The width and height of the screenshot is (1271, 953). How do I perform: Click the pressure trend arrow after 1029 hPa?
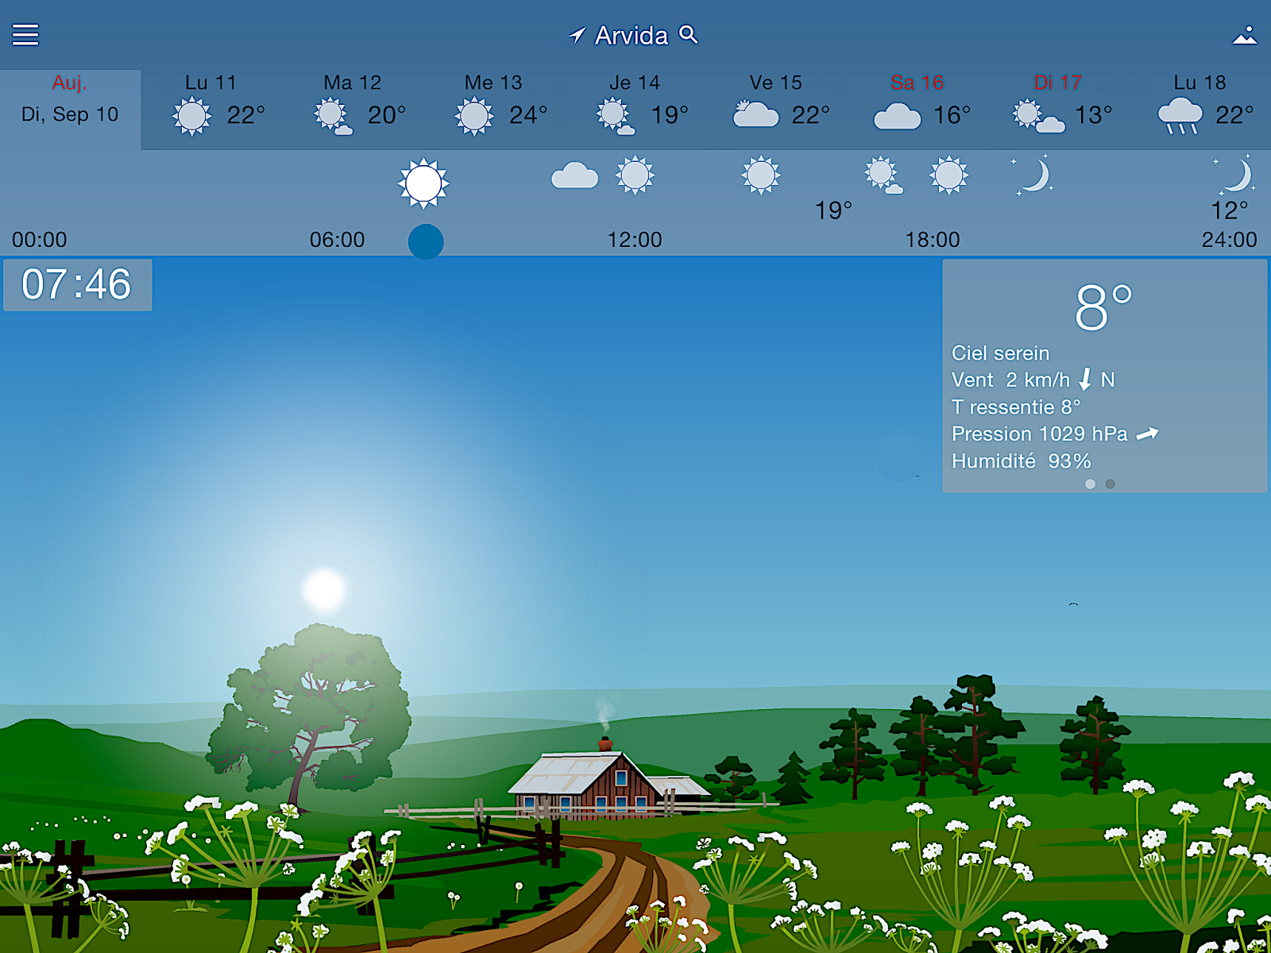1149,434
